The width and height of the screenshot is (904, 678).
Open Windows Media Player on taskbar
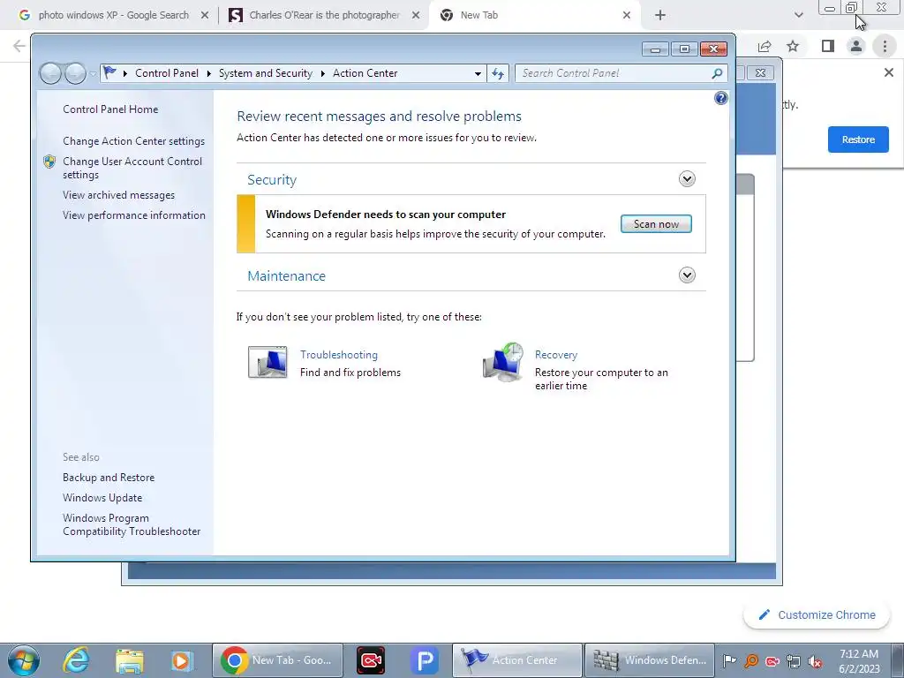pyautogui.click(x=181, y=660)
